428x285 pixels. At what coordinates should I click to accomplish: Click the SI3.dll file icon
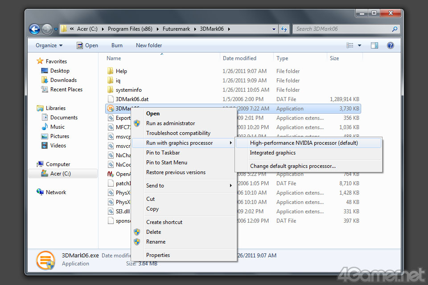click(x=111, y=211)
